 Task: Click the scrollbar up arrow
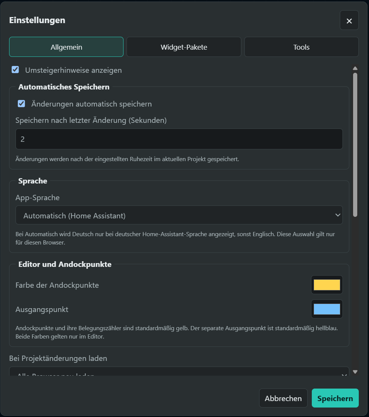tap(355, 68)
